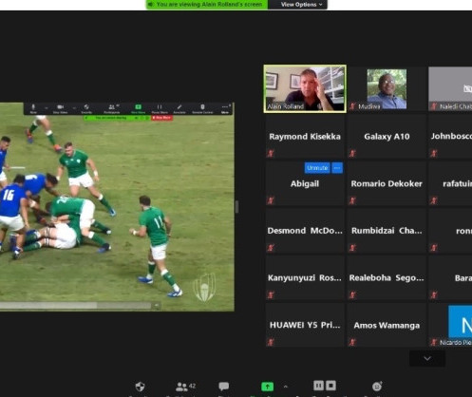Click Realeboha Sego... muted microphone icon
This screenshot has width=472, height=397.
coord(352,294)
